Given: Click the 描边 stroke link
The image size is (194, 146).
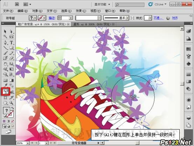Looking at the screenshot, I should coord(51,18).
